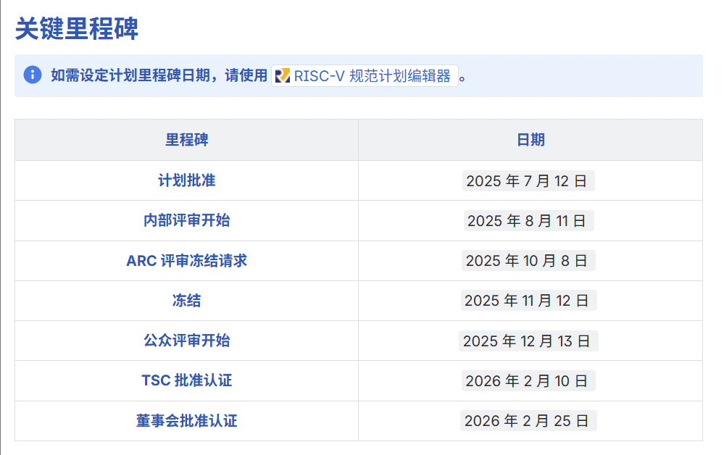Click the 关键里程碑 heading
This screenshot has height=455, width=724.
pos(77,29)
